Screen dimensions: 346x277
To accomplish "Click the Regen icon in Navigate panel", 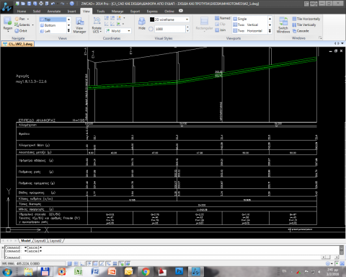I will tap(8, 24).
